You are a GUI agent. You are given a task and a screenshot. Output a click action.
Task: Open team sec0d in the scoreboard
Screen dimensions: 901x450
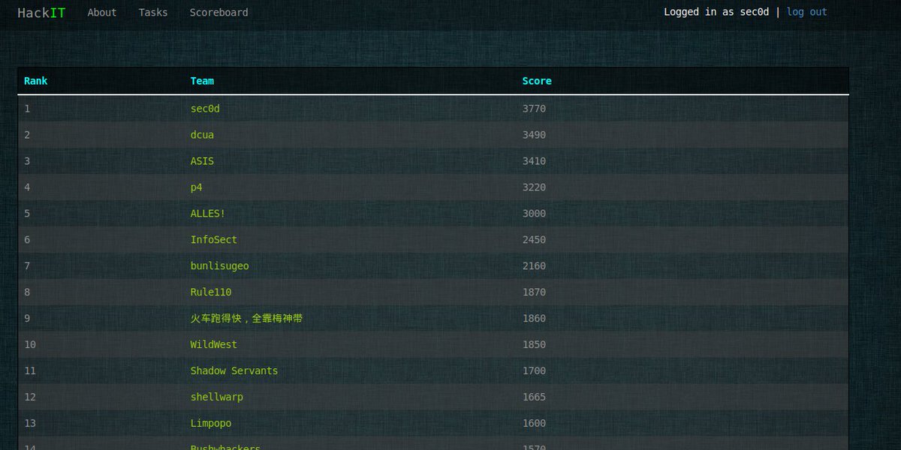205,109
